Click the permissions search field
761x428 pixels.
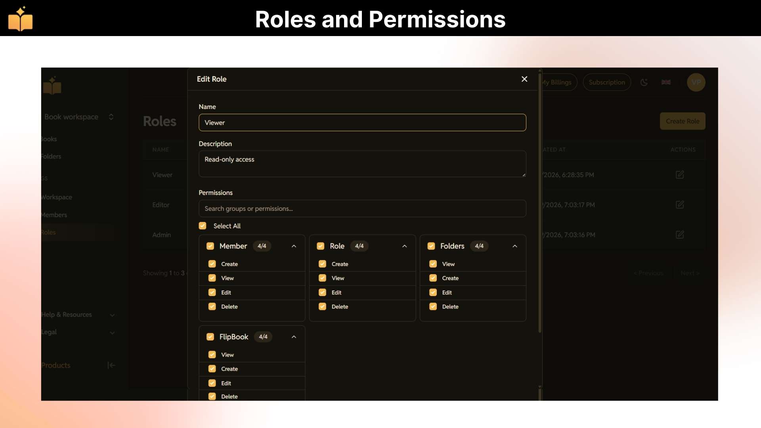click(x=362, y=208)
